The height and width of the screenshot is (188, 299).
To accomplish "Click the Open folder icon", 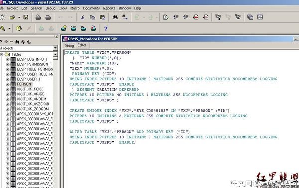I will tap(12, 17).
